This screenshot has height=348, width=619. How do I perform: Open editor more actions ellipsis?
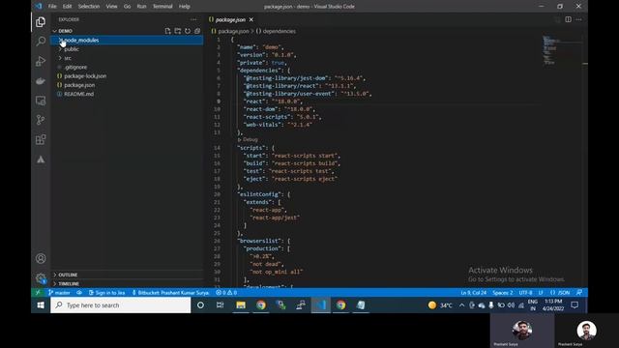(x=578, y=19)
